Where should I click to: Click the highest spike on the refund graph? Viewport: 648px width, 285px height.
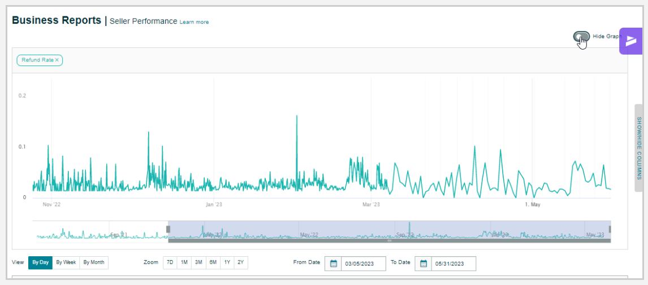[x=297, y=116]
